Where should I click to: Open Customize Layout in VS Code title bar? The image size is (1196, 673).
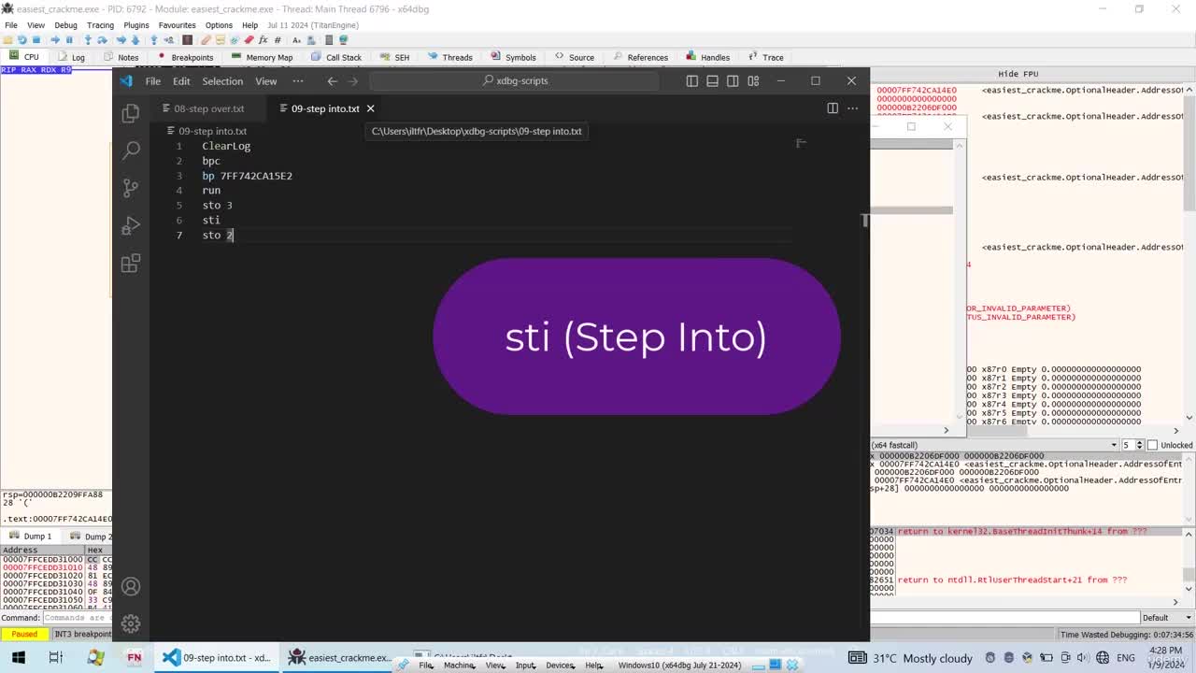(753, 81)
